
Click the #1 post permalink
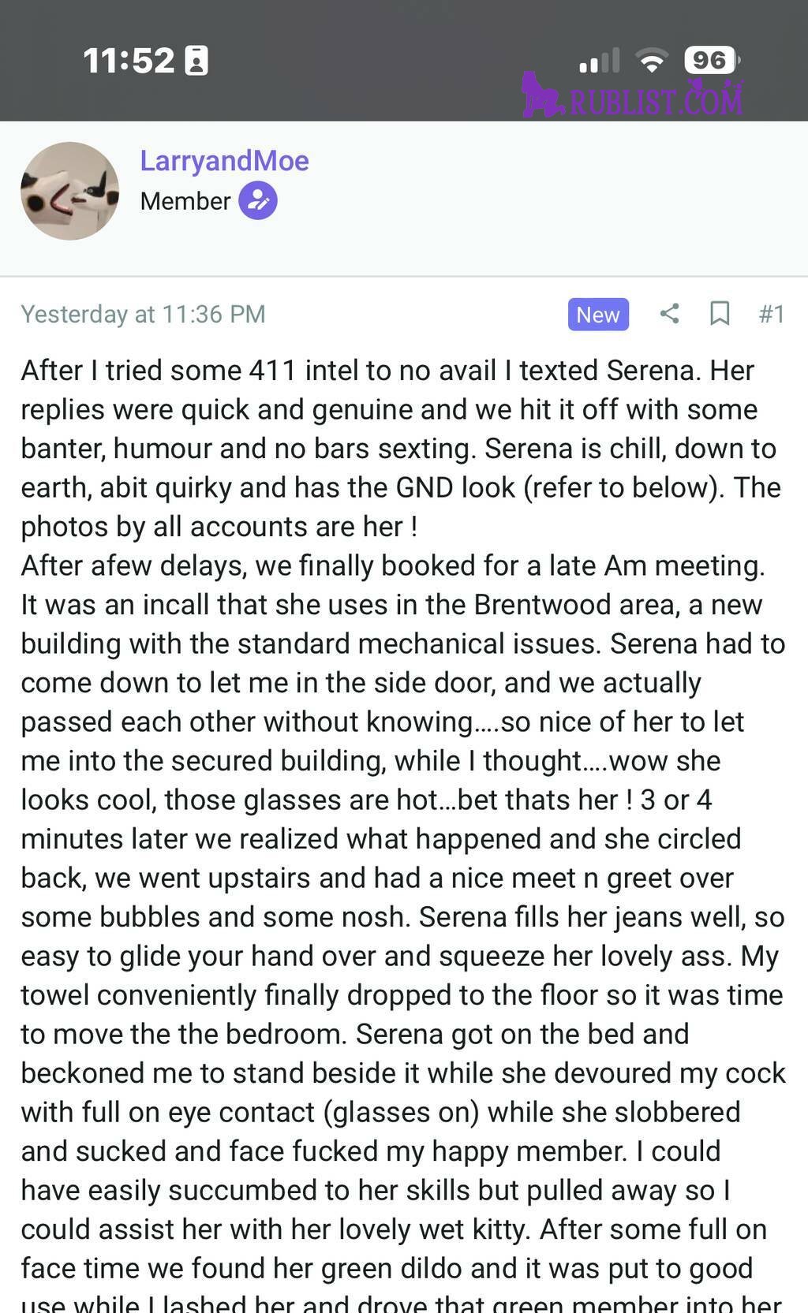(771, 314)
